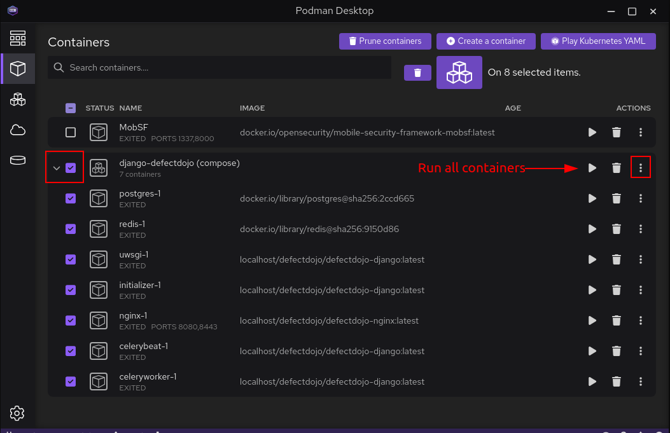Toggle the select-all checkbox in the header
This screenshot has height=433, width=670.
(x=70, y=108)
